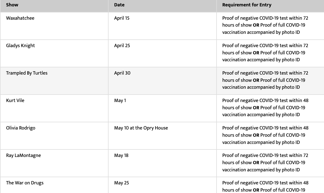
Task: Select the Waxahatchee show cell
Action: (54, 26)
